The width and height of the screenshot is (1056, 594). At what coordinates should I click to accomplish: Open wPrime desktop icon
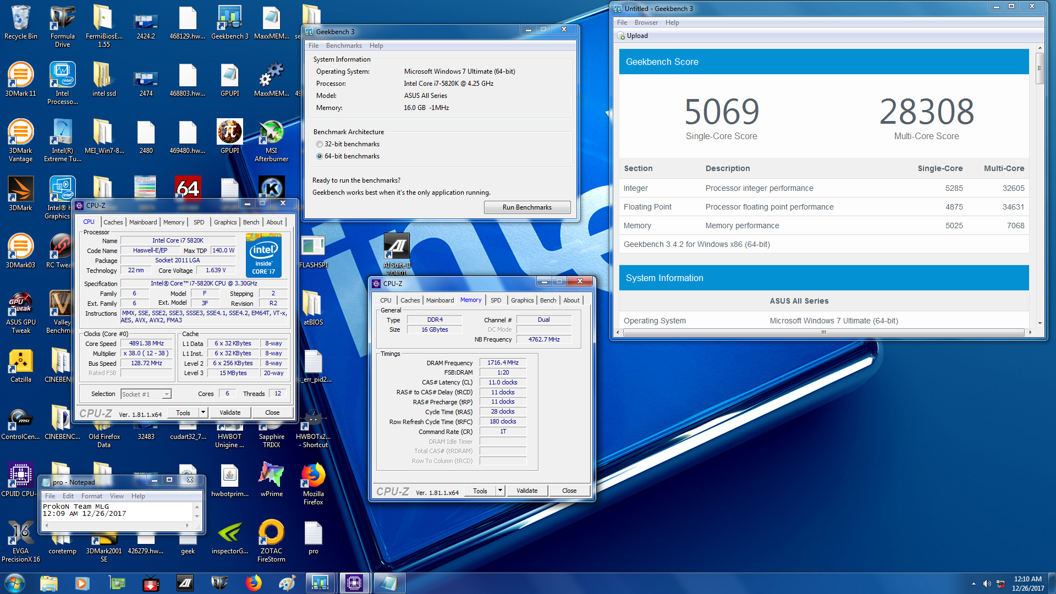coord(271,480)
